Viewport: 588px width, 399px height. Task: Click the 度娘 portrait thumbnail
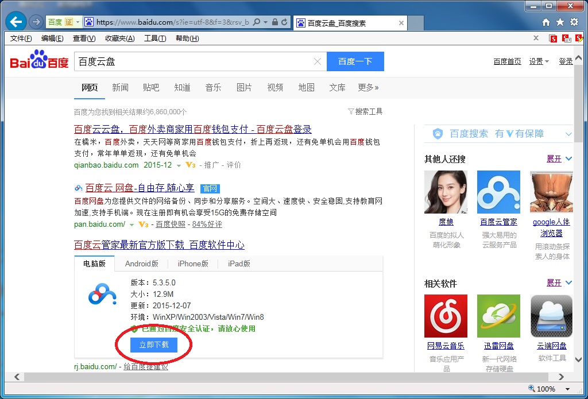coord(446,192)
